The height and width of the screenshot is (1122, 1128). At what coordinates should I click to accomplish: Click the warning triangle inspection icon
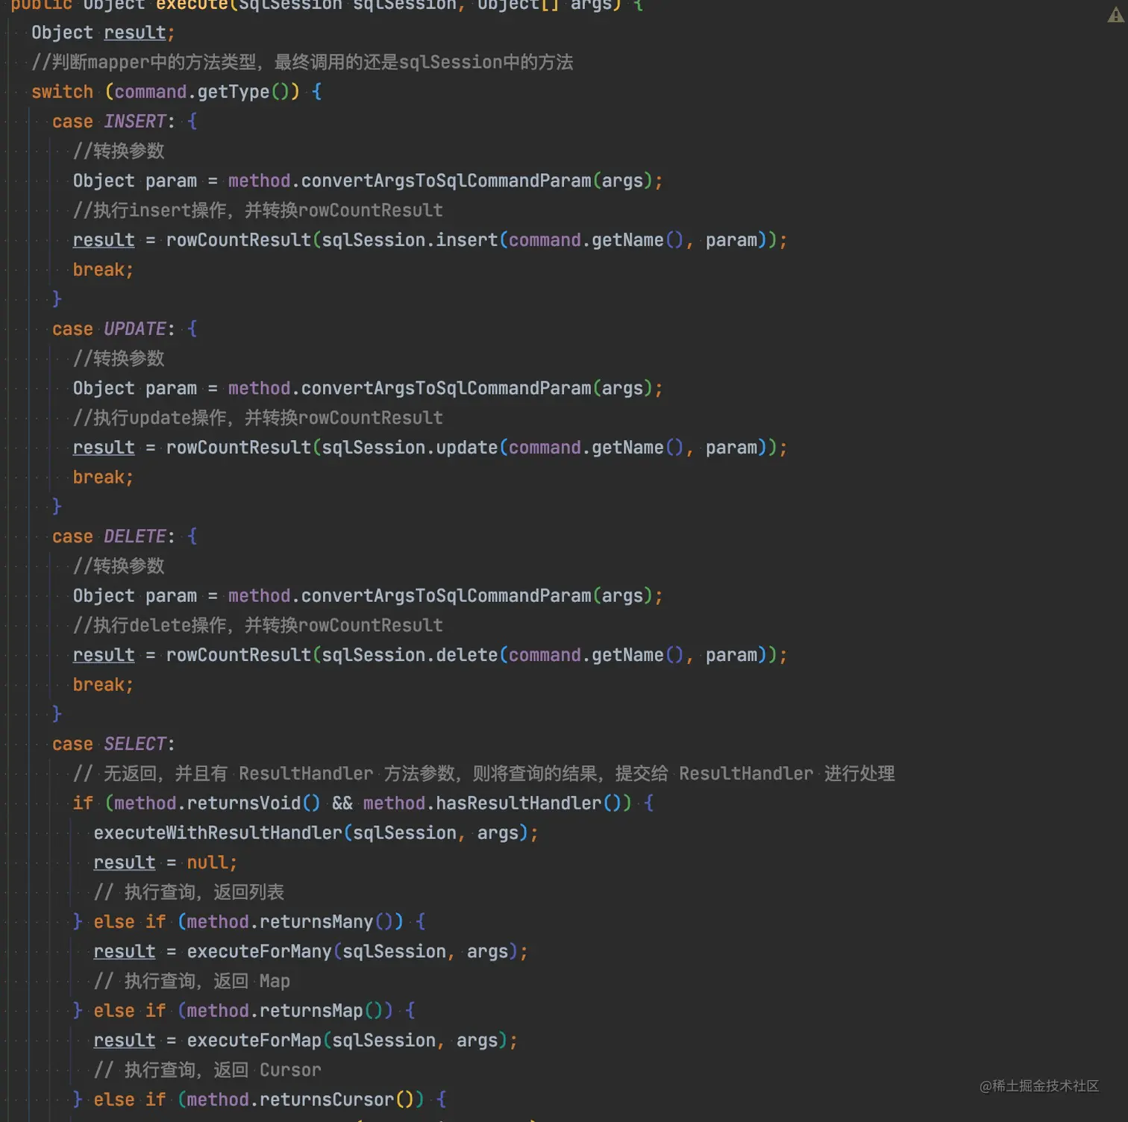pyautogui.click(x=1116, y=14)
